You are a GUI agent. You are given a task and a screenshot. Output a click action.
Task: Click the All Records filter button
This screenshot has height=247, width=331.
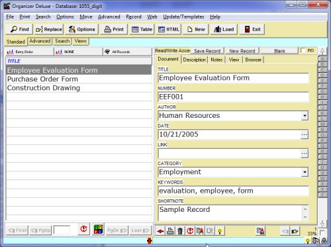127,52
